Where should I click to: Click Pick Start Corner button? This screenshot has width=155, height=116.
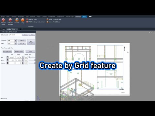click(7, 52)
